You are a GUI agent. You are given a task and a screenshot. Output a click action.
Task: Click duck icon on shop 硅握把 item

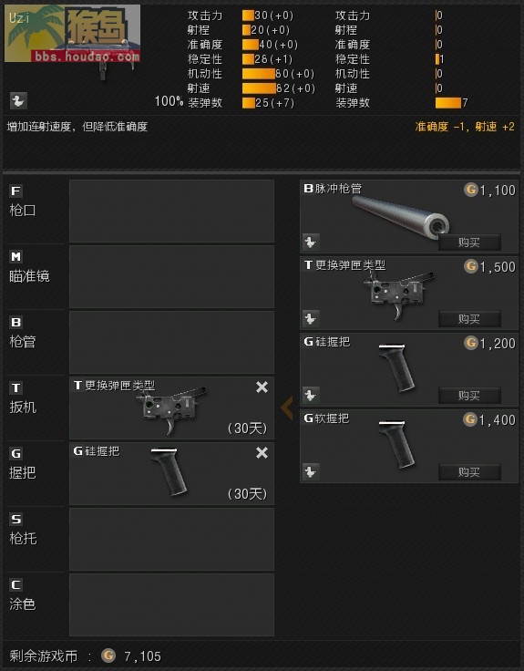click(311, 396)
